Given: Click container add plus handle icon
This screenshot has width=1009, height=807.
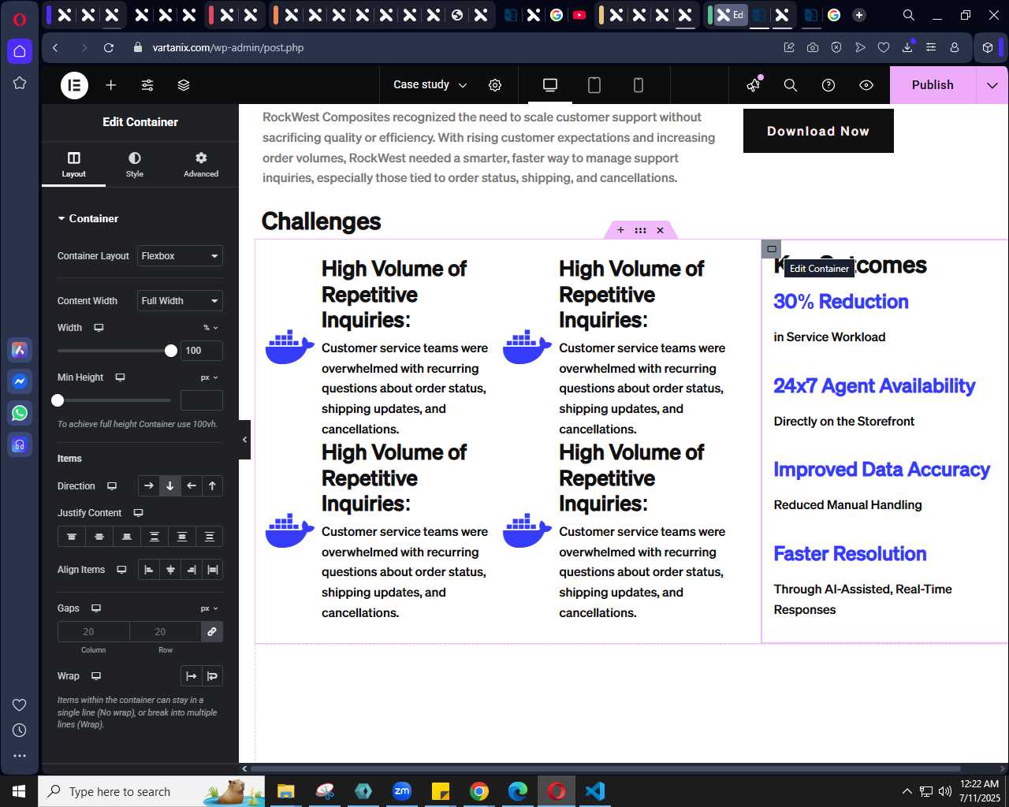Looking at the screenshot, I should coord(620,230).
